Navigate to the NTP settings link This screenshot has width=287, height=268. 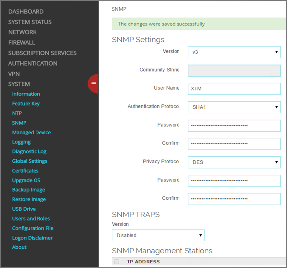pyautogui.click(x=17, y=113)
